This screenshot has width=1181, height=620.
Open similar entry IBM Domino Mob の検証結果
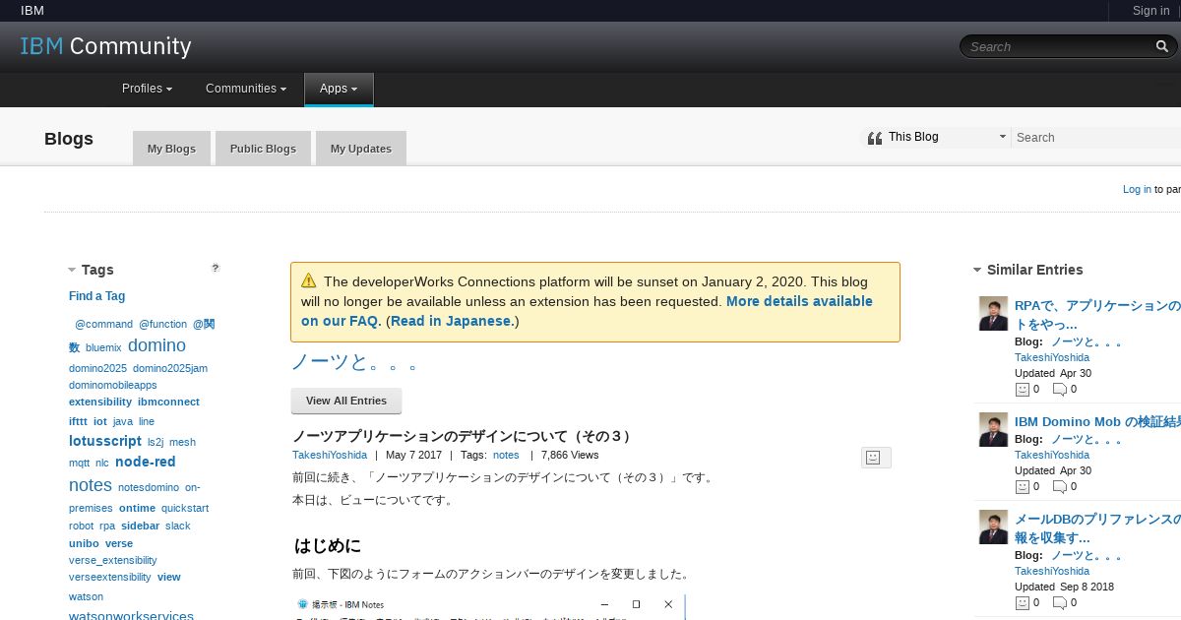(1097, 421)
